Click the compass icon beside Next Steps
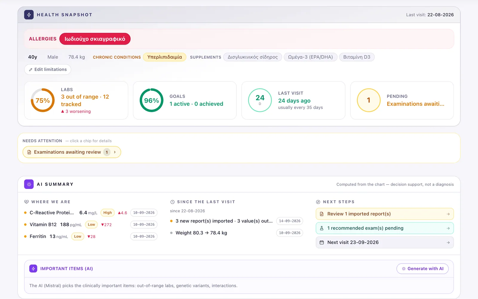Viewport: 478px width, 299px height. pyautogui.click(x=318, y=202)
